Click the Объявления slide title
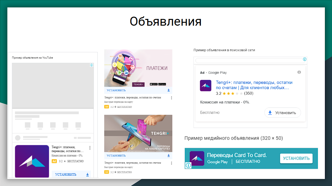The height and width of the screenshot is (186, 332). tap(166, 21)
